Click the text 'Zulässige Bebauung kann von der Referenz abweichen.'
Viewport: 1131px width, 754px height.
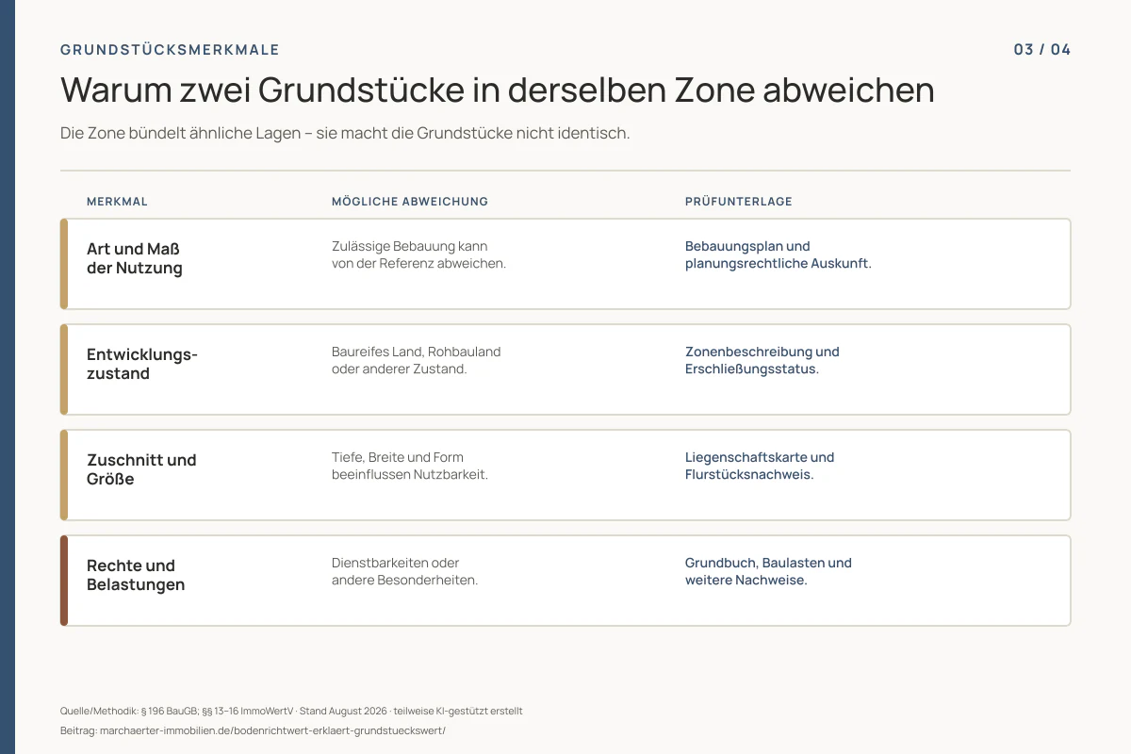[419, 254]
